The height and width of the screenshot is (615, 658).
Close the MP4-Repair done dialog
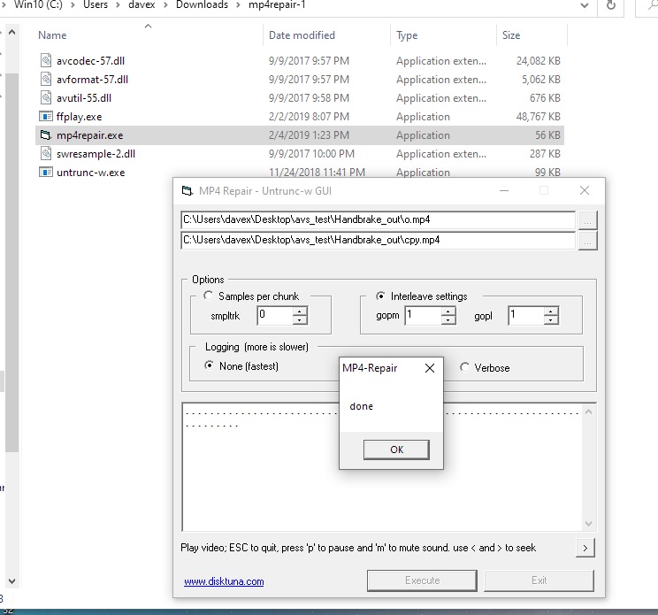click(429, 368)
